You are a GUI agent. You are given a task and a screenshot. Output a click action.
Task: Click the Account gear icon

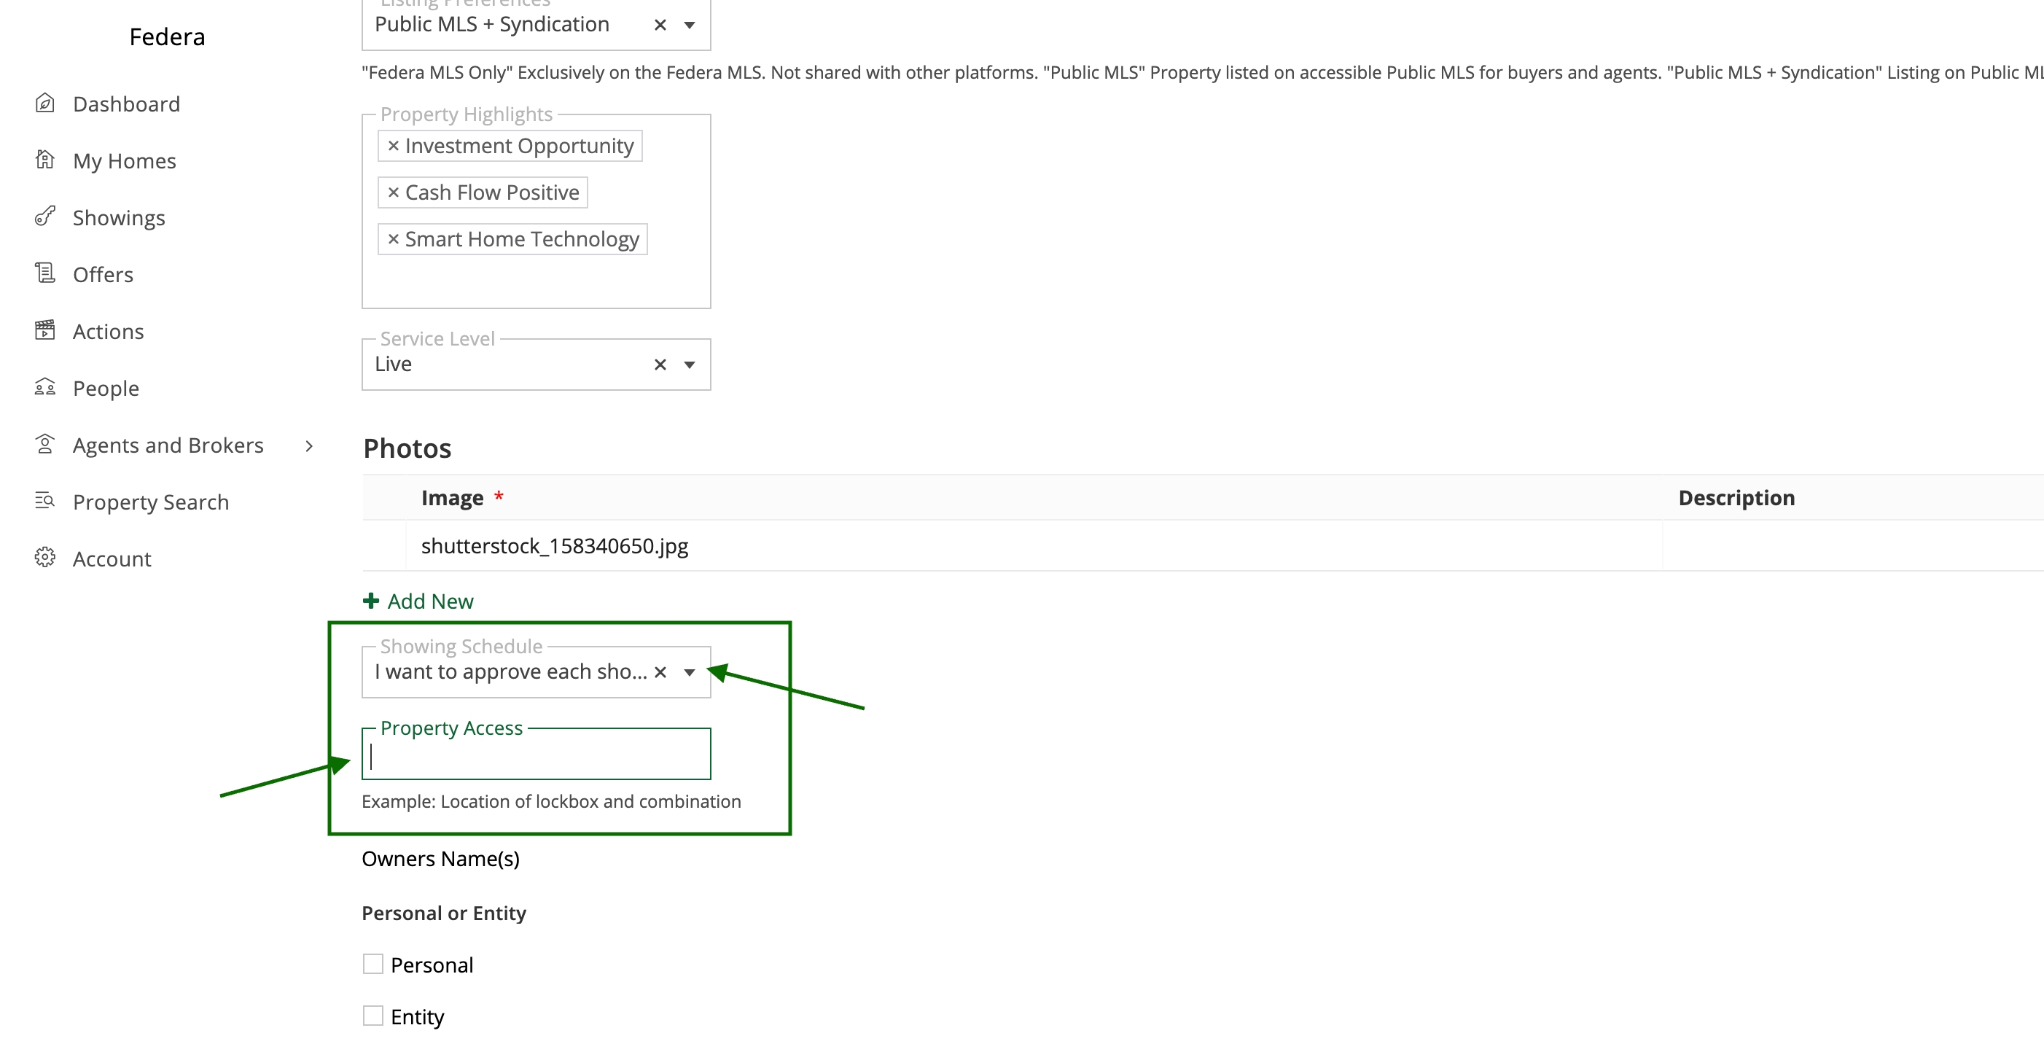click(x=45, y=558)
